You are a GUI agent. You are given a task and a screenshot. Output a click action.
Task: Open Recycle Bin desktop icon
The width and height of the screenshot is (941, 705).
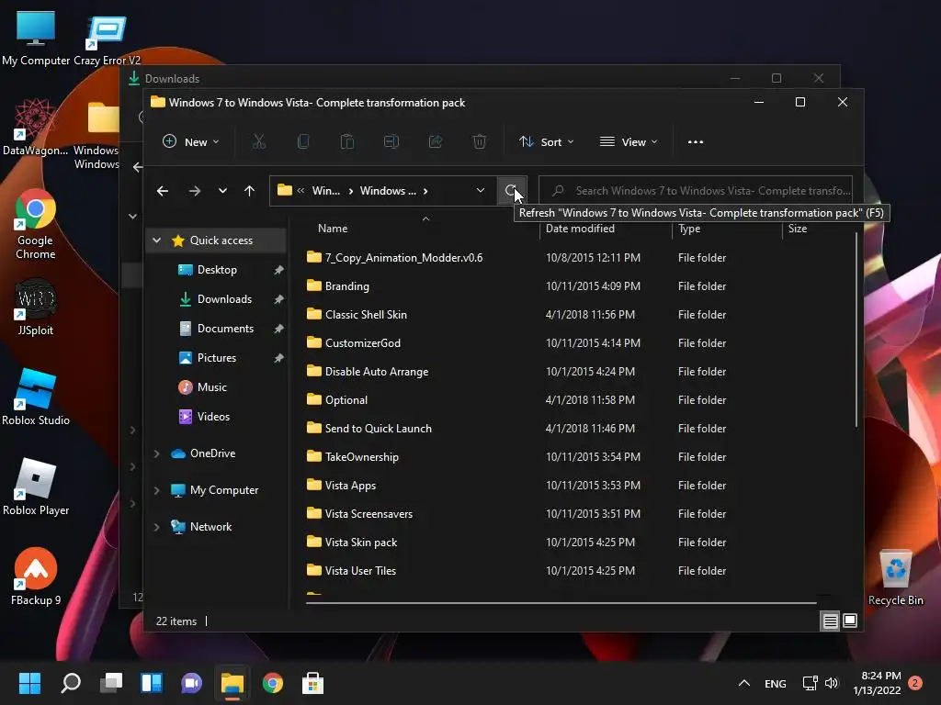pos(895,577)
